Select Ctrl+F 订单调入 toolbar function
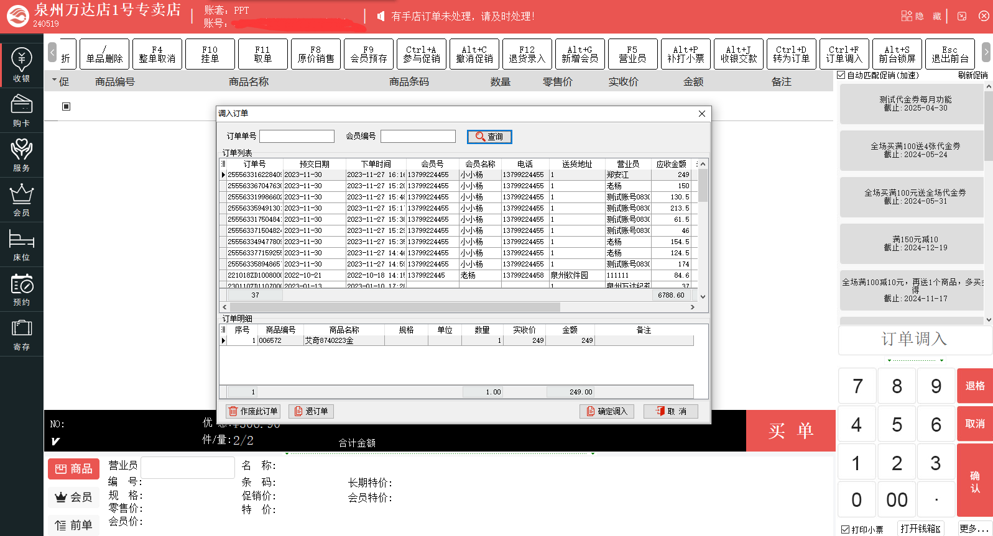 pyautogui.click(x=844, y=53)
